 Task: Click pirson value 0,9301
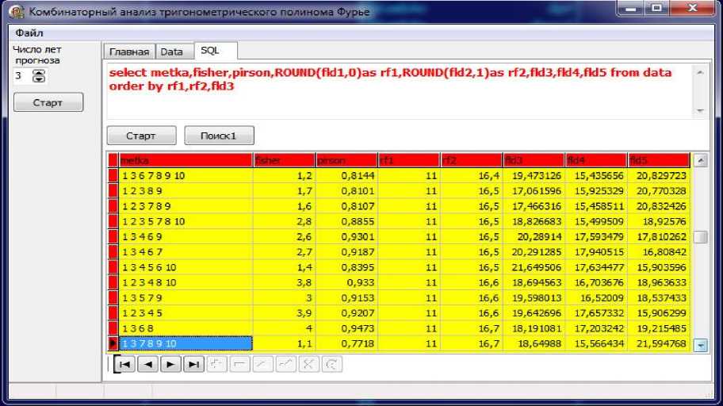(x=346, y=236)
